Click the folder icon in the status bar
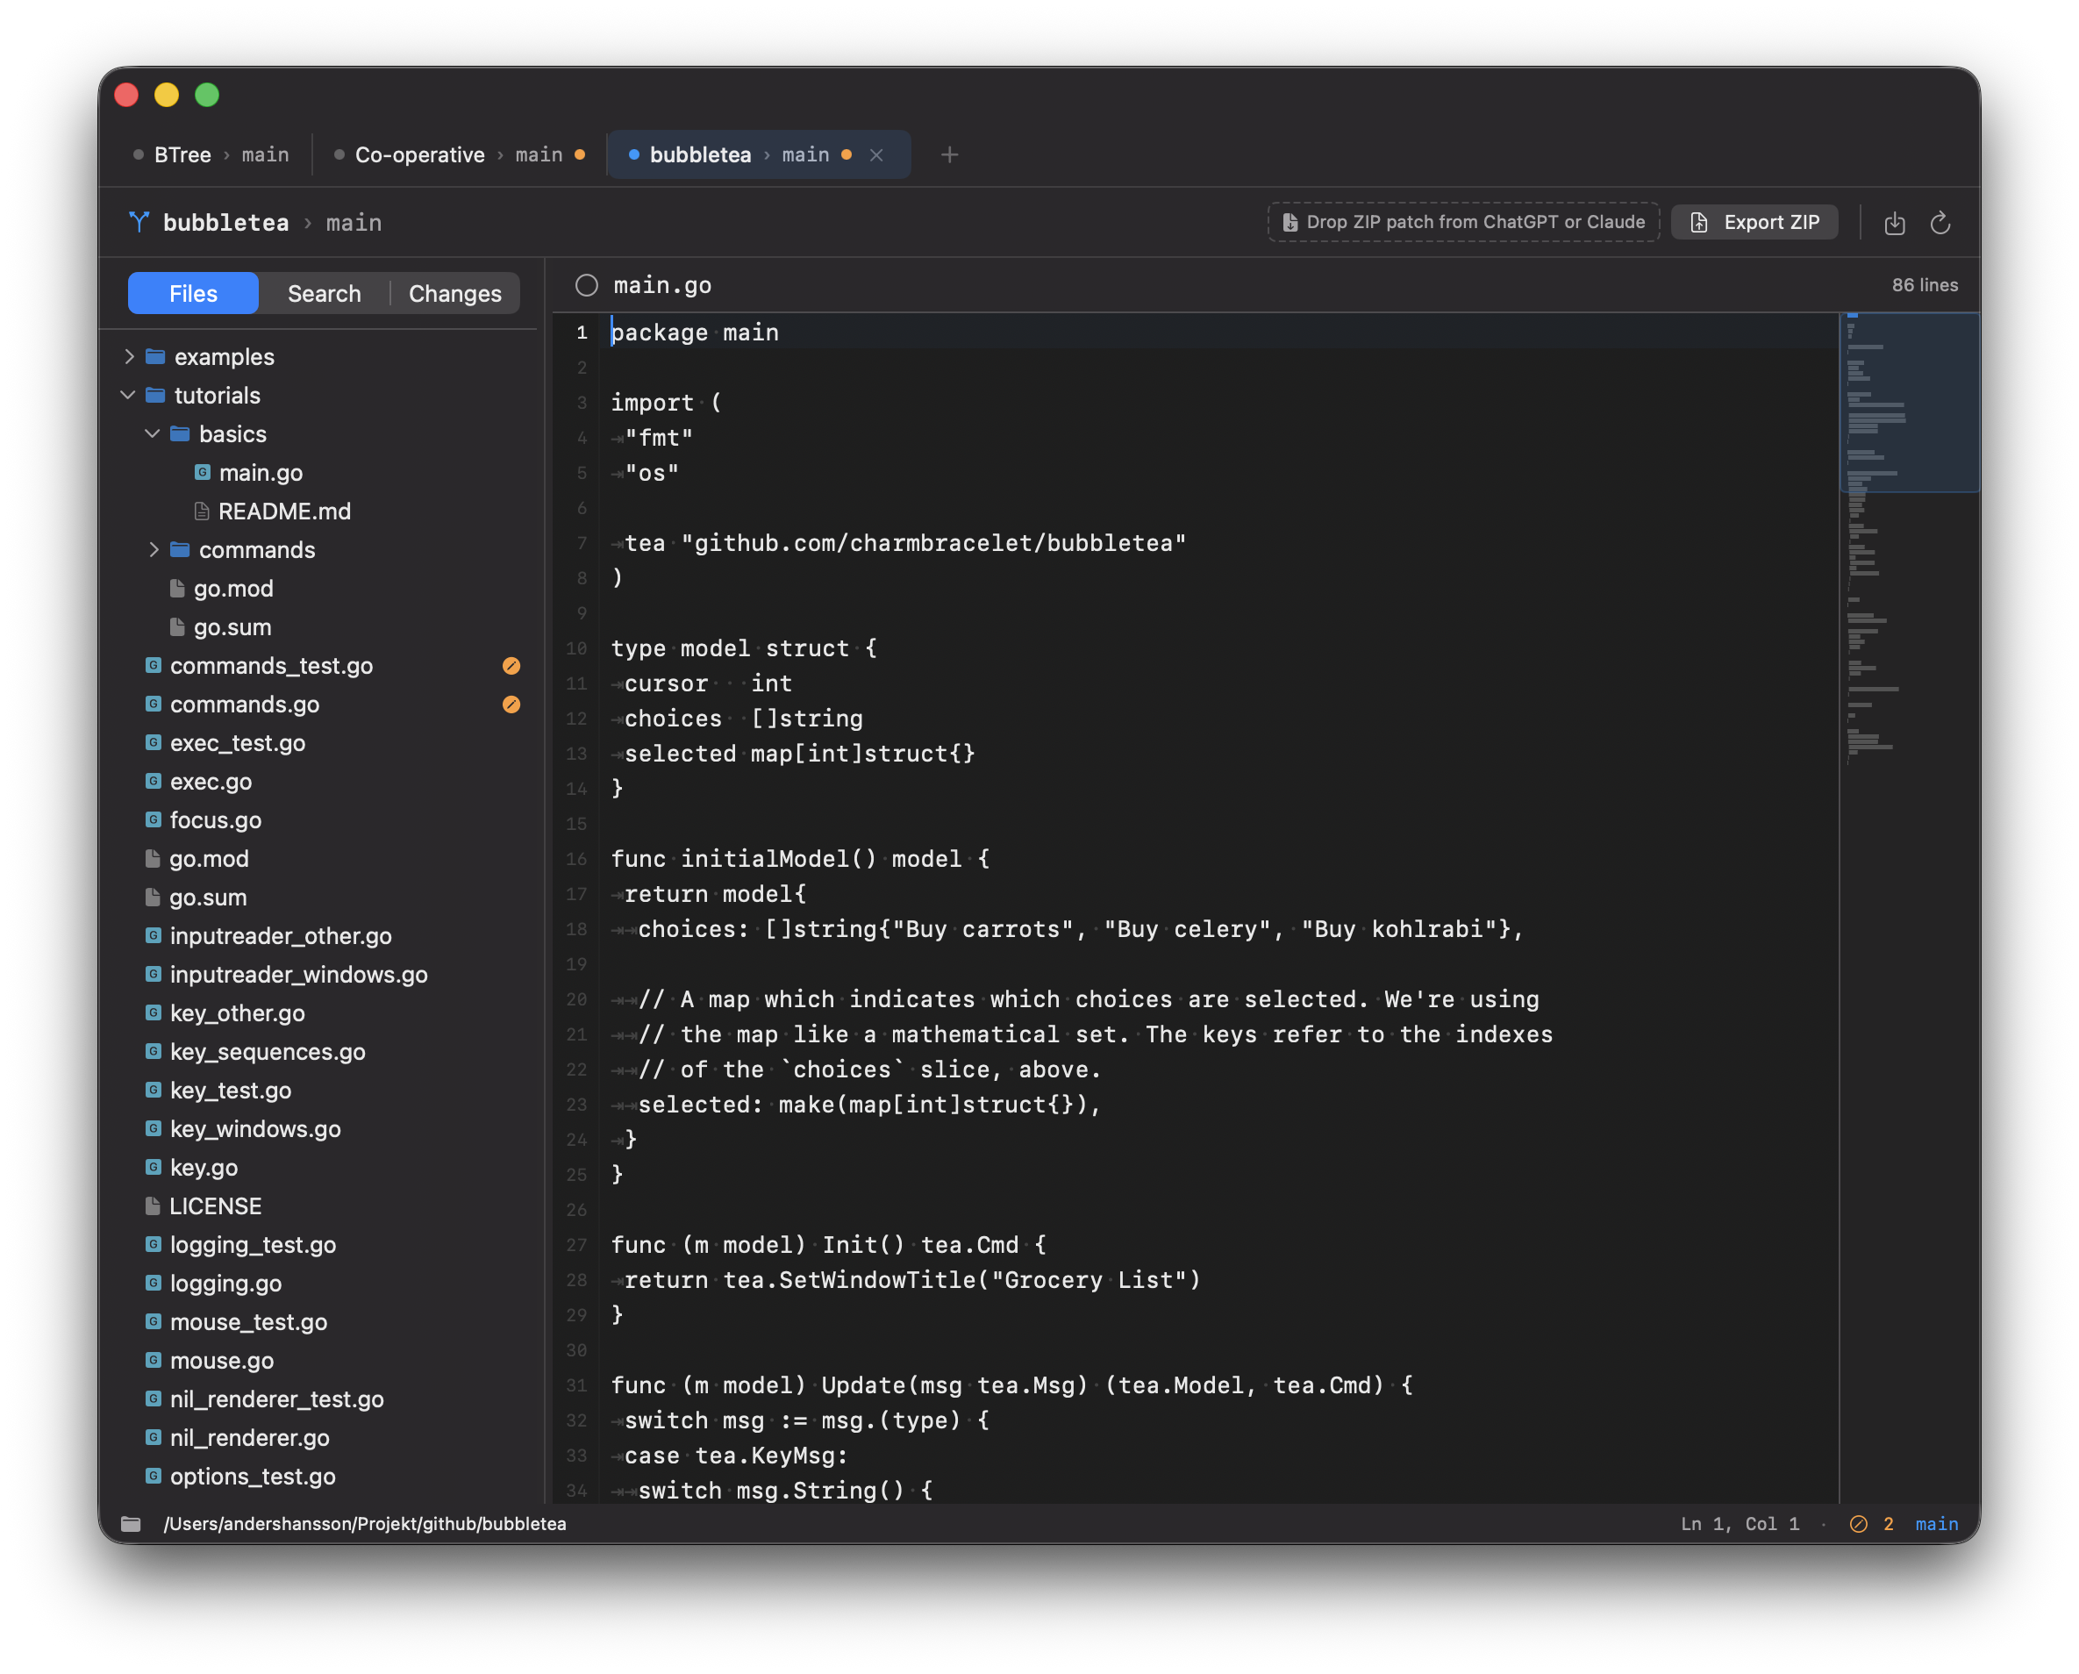This screenshot has width=2079, height=1674. (x=132, y=1524)
